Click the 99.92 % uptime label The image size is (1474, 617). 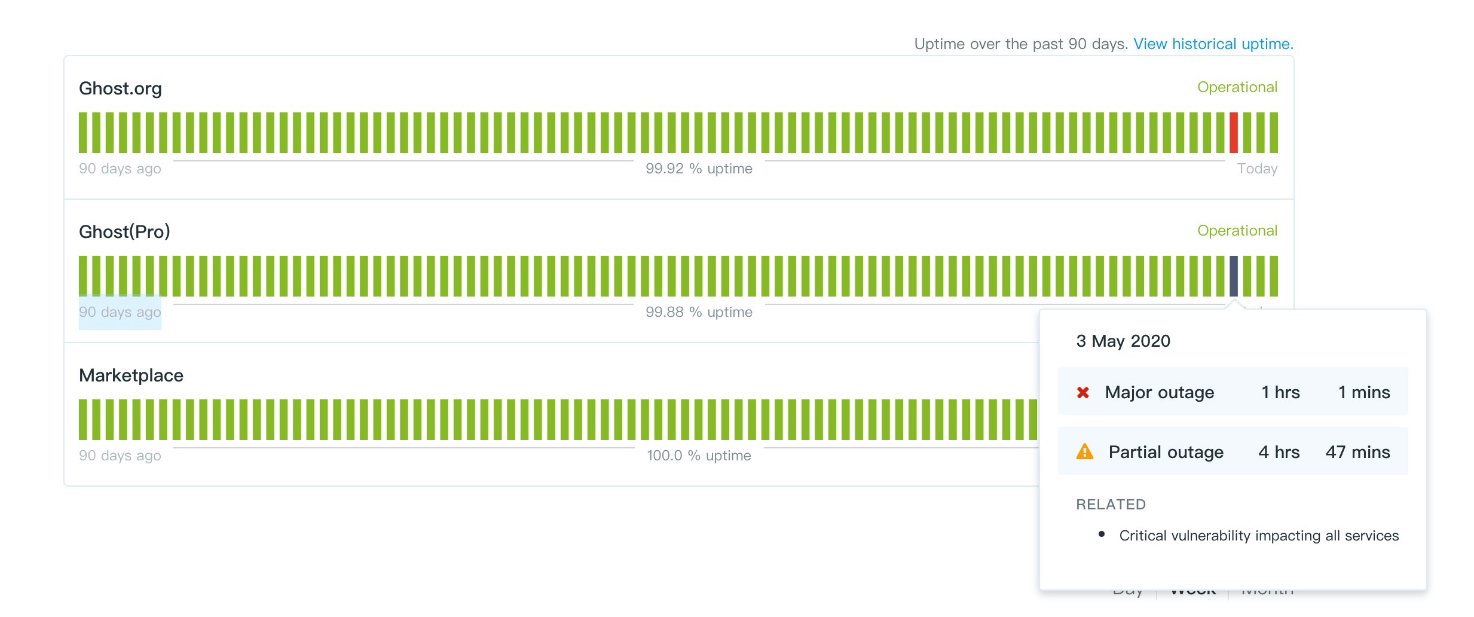pyautogui.click(x=699, y=169)
